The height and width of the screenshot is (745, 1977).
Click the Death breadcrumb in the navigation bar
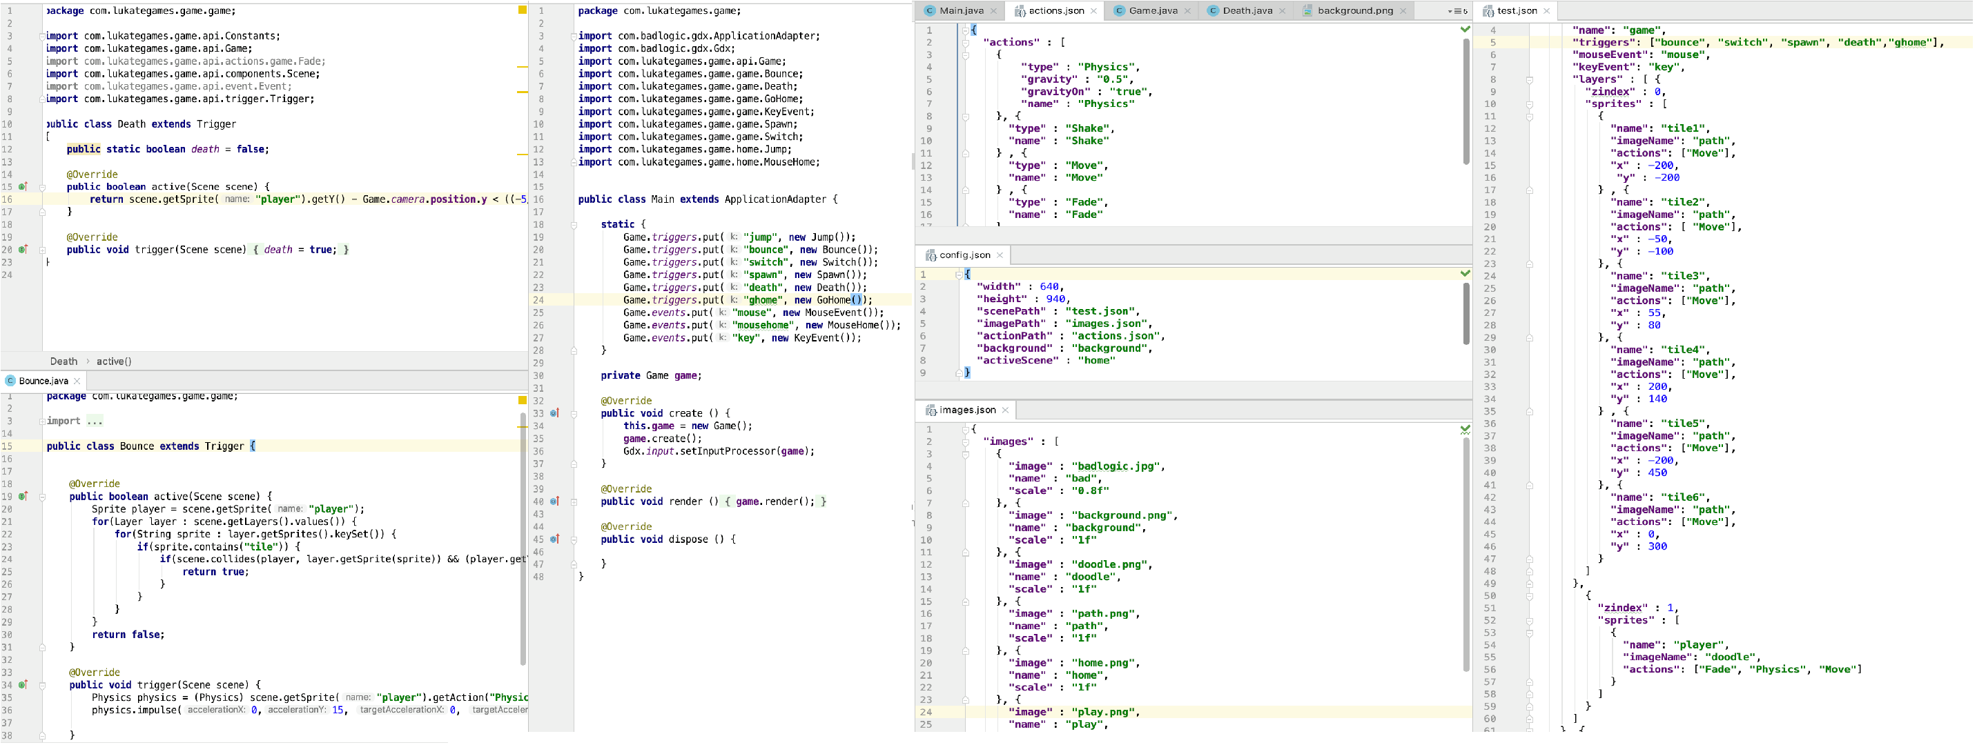64,361
